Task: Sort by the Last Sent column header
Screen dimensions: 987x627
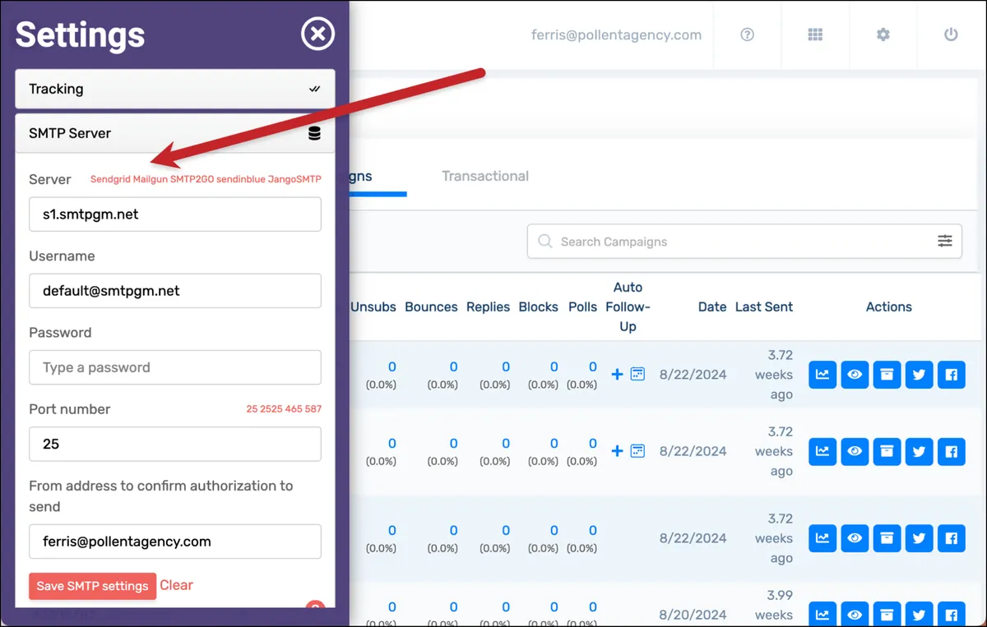Action: click(764, 307)
